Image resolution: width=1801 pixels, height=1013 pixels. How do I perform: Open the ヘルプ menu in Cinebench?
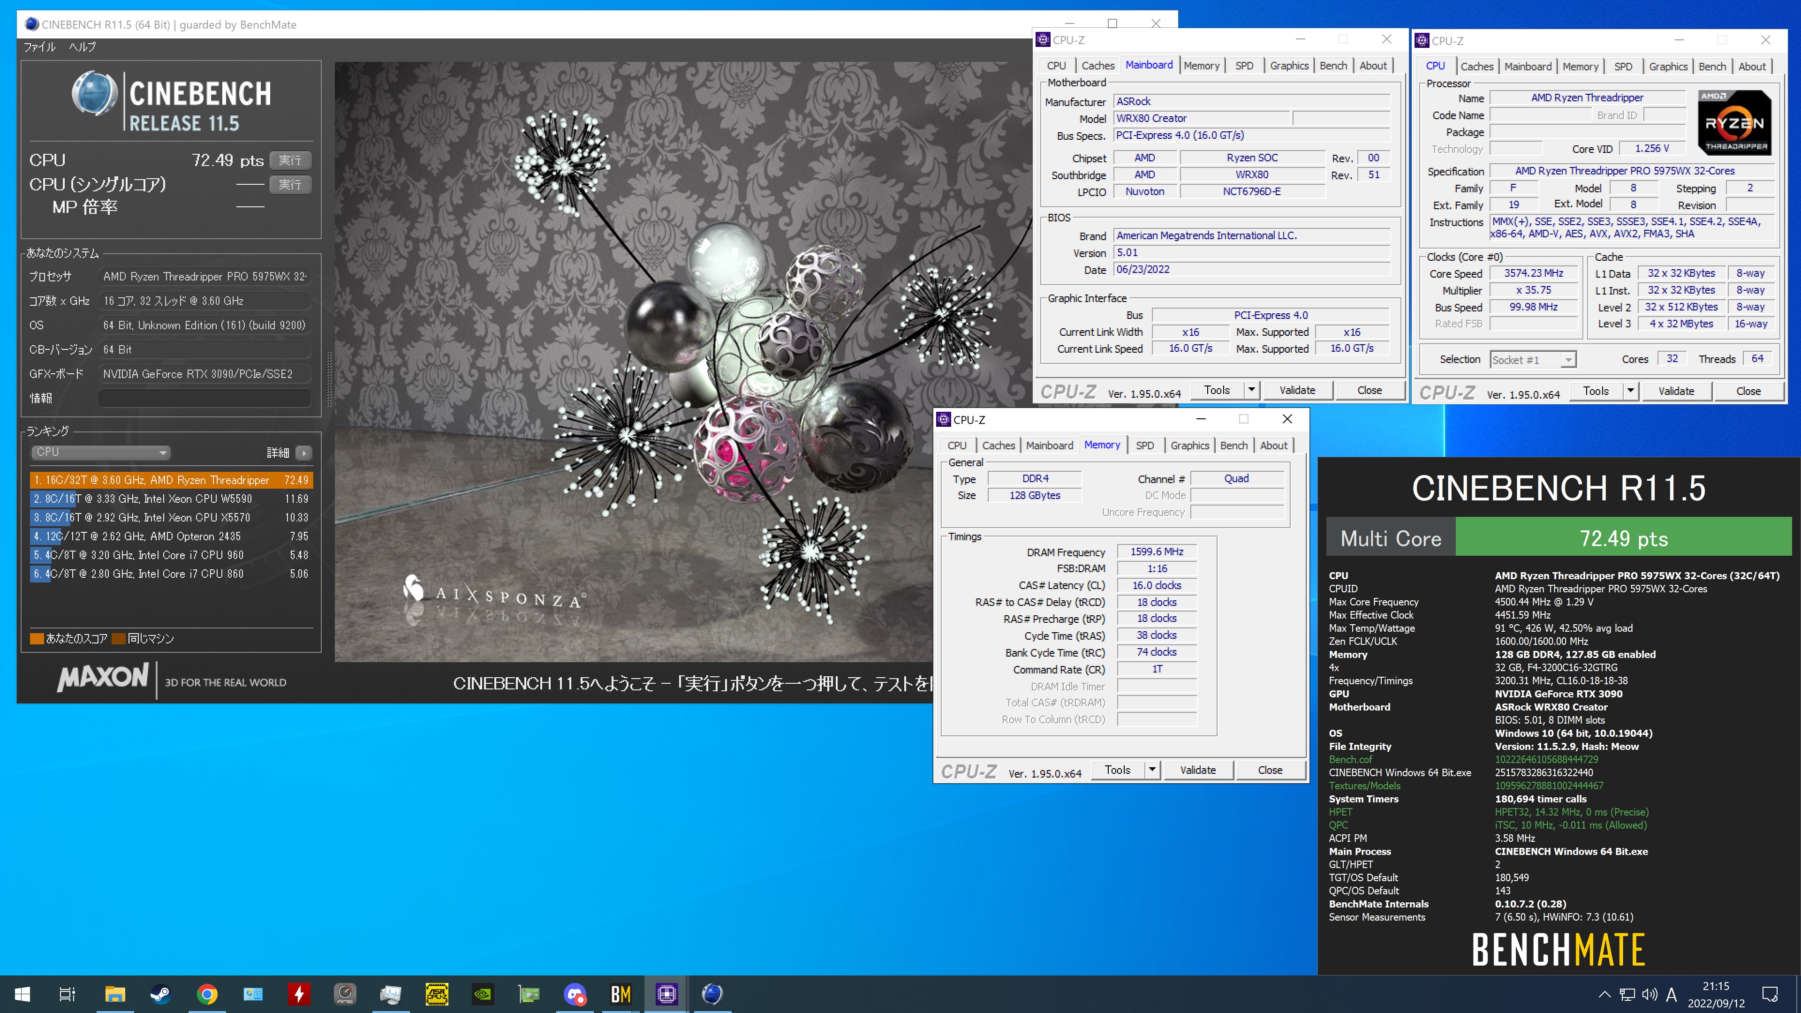coord(82,47)
